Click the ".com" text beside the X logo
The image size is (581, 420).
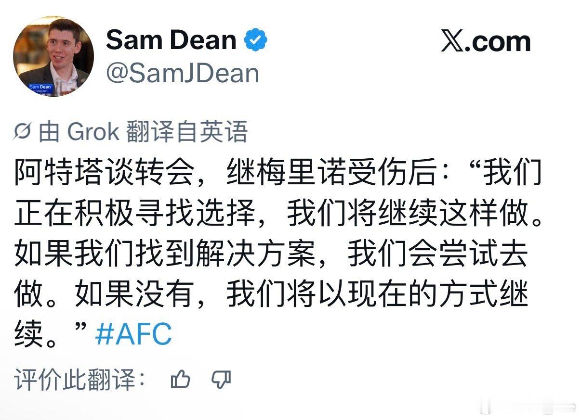[500, 42]
